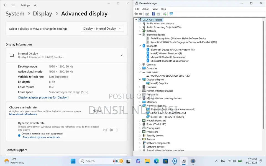Select Intel(R) Wireless Bluetooth(R)

point(166,53)
